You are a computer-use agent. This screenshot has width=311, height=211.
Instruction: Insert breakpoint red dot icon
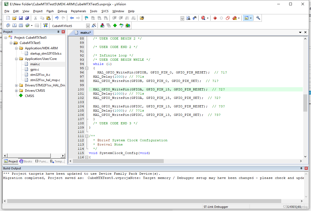(x=215, y=18)
